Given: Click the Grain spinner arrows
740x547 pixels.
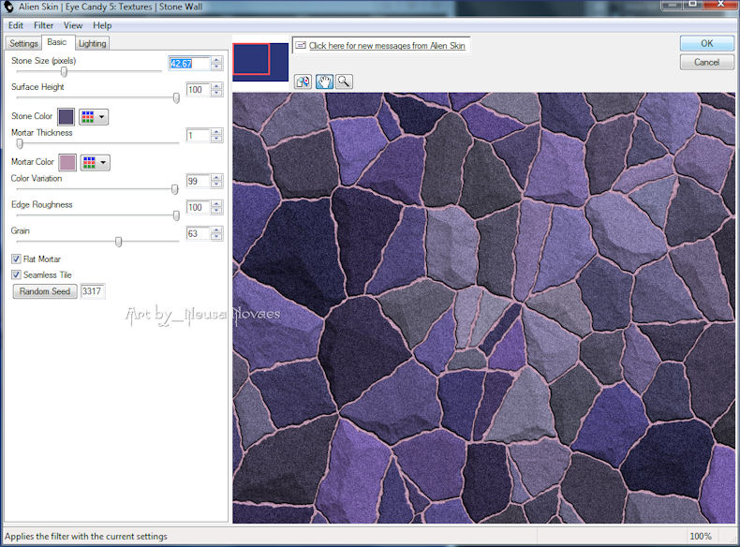Looking at the screenshot, I should pyautogui.click(x=216, y=233).
